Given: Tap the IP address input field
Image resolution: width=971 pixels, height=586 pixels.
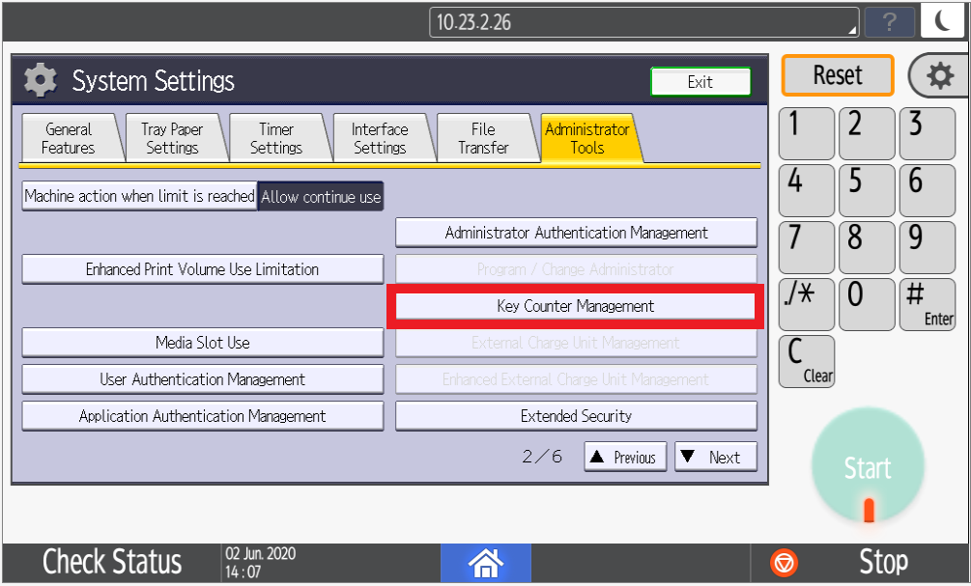Looking at the screenshot, I should (x=638, y=21).
